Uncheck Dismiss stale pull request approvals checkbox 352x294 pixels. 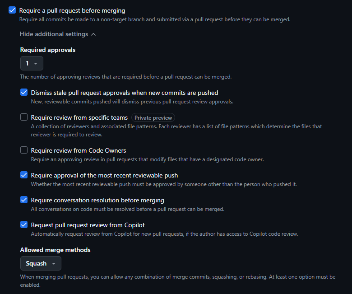[24, 92]
